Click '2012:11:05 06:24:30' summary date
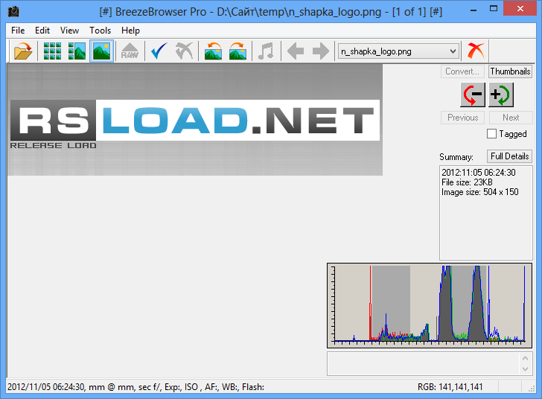The image size is (542, 399). 479,173
